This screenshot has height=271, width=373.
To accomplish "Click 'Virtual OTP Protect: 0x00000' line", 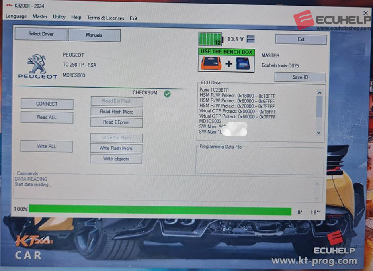I will 237,111.
